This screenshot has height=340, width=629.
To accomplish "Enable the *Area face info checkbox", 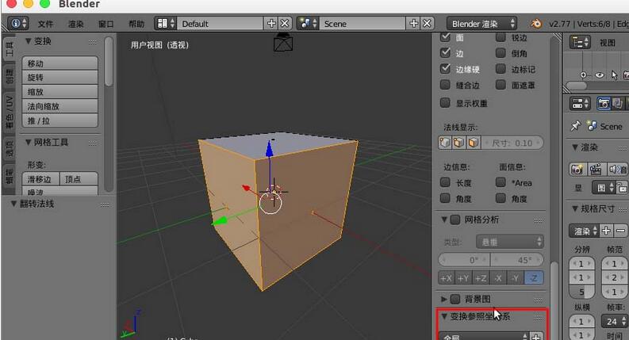I will 501,182.
